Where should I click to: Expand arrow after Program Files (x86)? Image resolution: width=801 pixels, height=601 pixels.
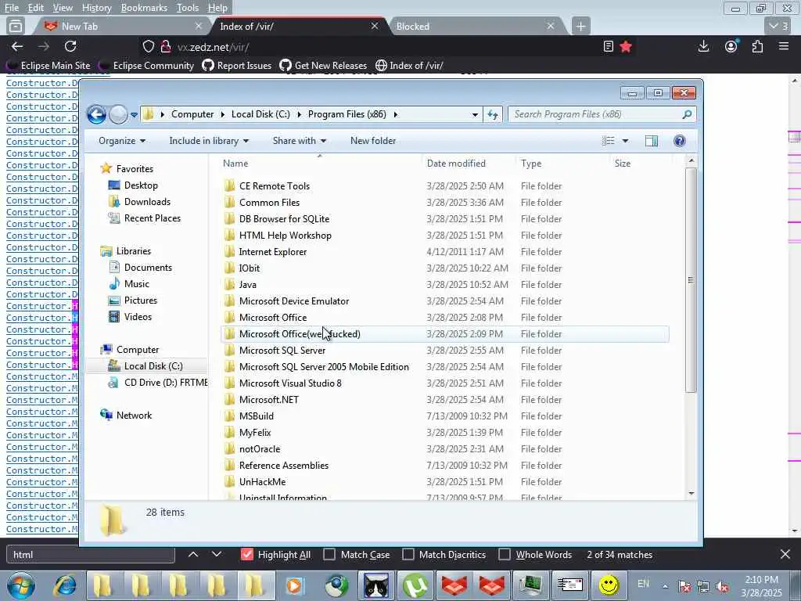click(395, 114)
